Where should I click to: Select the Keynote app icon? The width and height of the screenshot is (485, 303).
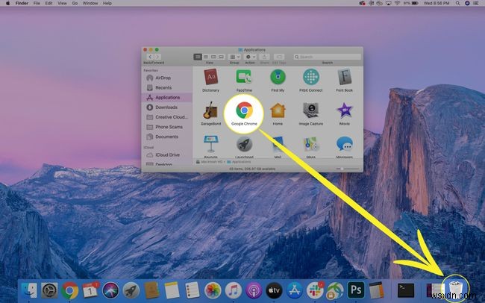(210, 144)
